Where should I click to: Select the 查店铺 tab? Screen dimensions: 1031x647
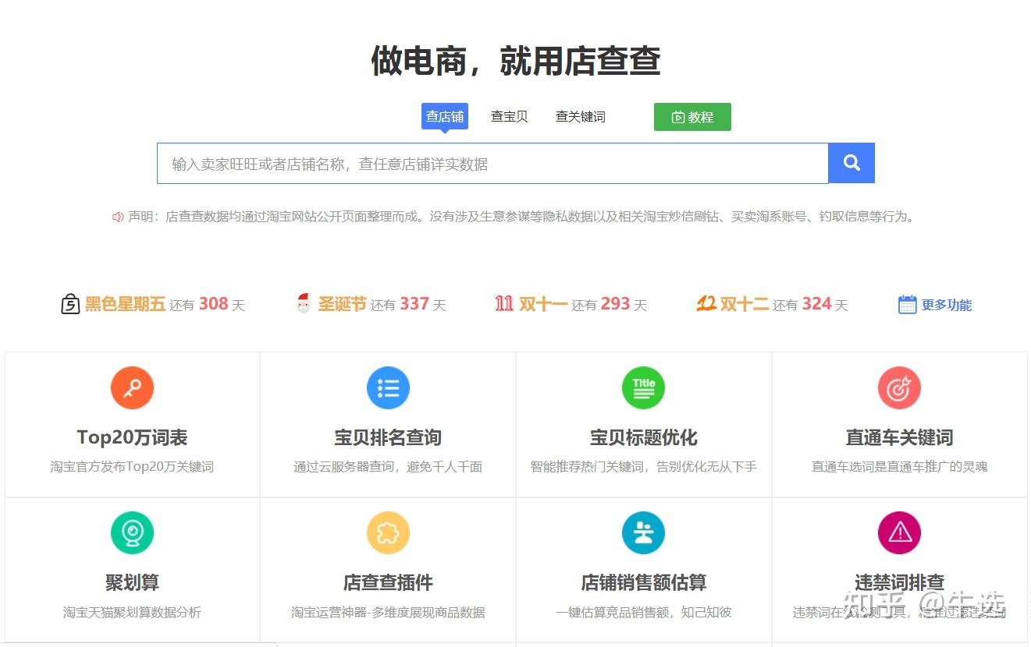coord(445,116)
